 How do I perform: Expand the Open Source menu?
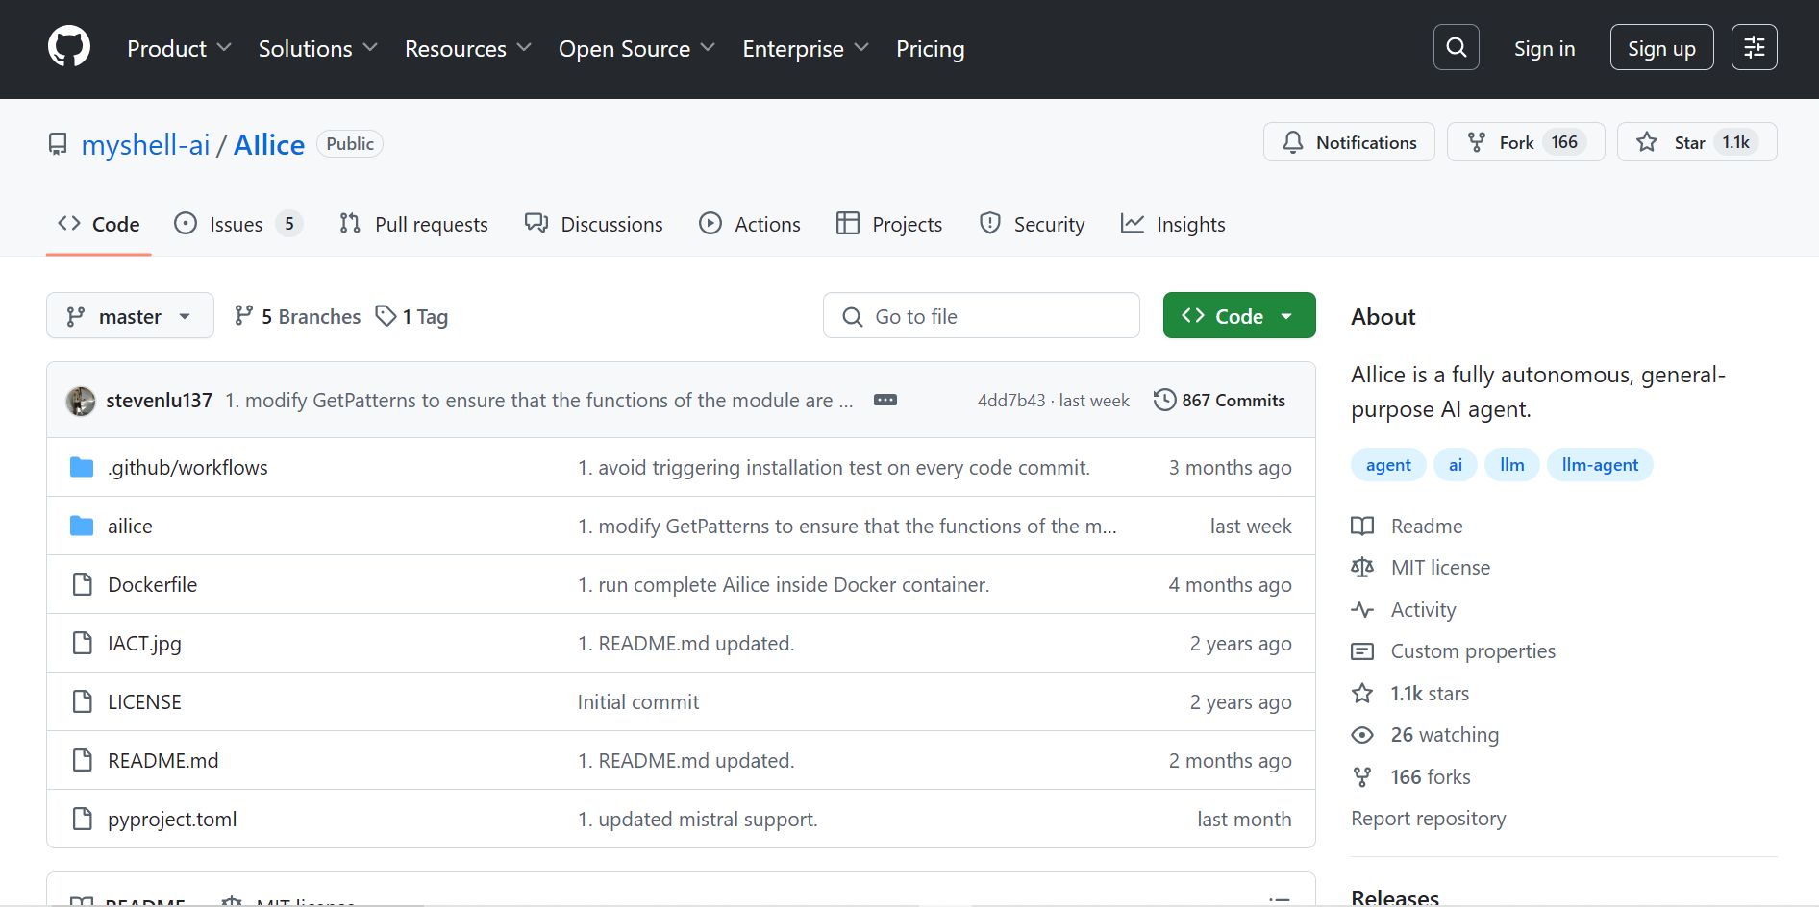coord(636,48)
